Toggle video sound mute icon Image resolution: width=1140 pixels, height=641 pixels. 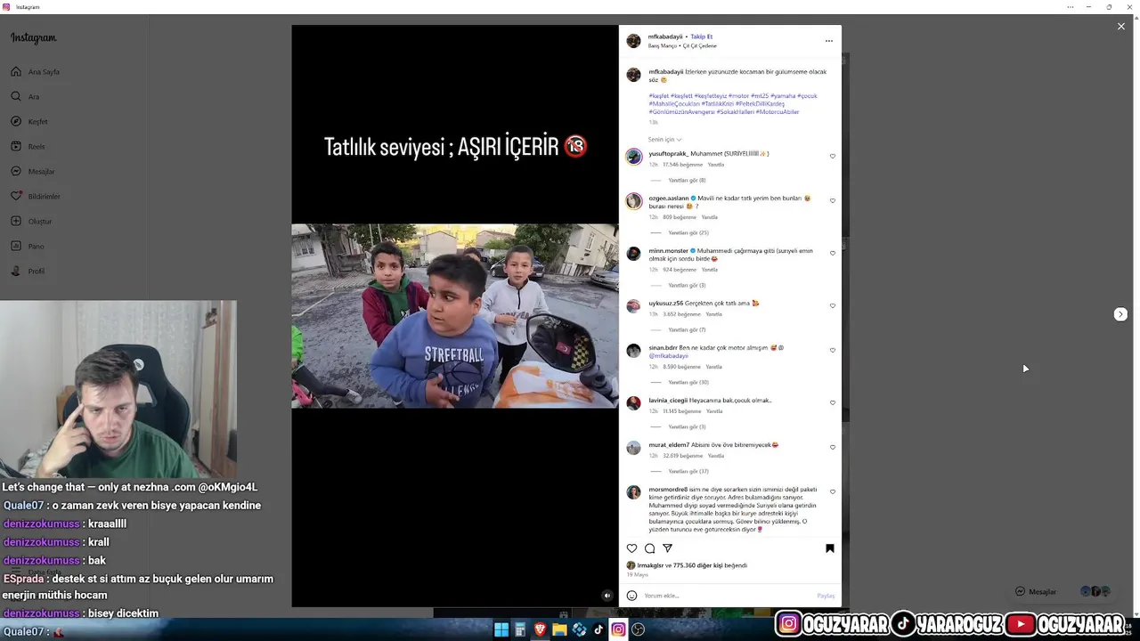click(607, 596)
